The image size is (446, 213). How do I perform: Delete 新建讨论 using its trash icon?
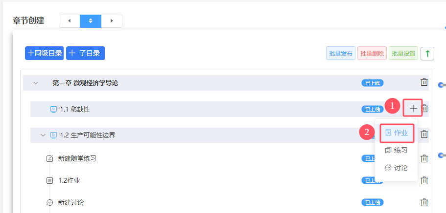(424, 202)
